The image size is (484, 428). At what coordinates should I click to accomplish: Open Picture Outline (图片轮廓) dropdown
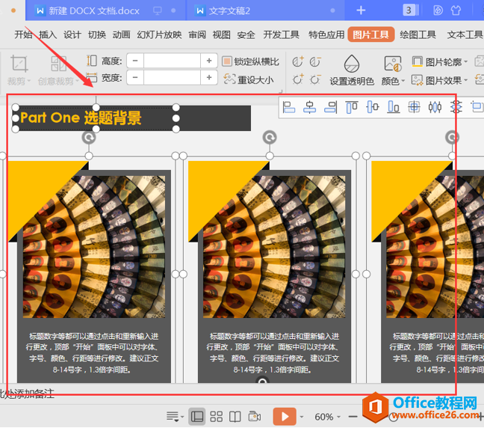[x=439, y=62]
